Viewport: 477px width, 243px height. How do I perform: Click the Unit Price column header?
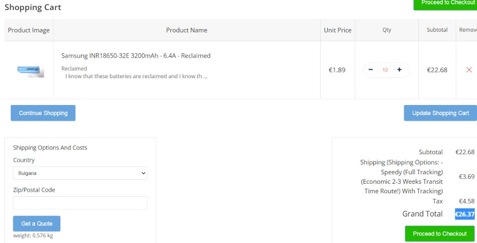[x=337, y=30]
